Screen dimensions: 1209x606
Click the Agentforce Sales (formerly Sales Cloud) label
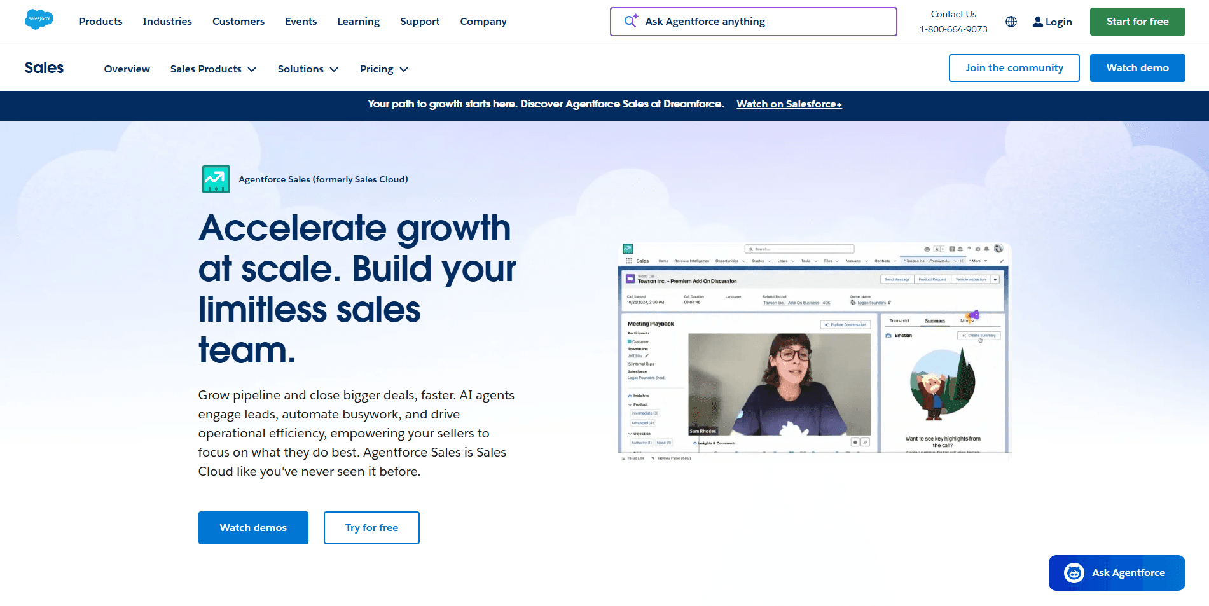[x=323, y=179]
